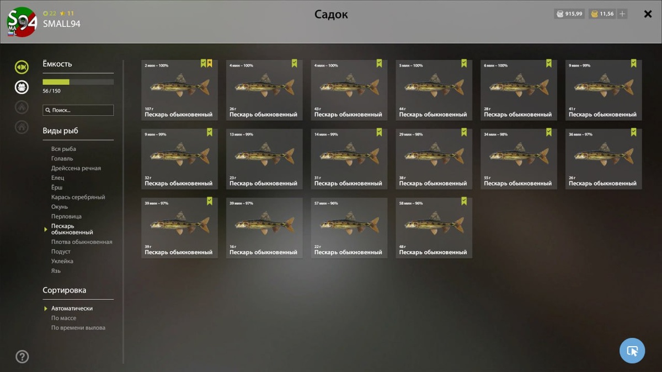
Task: Select automatic sorting (Автоматически)
Action: 72,309
